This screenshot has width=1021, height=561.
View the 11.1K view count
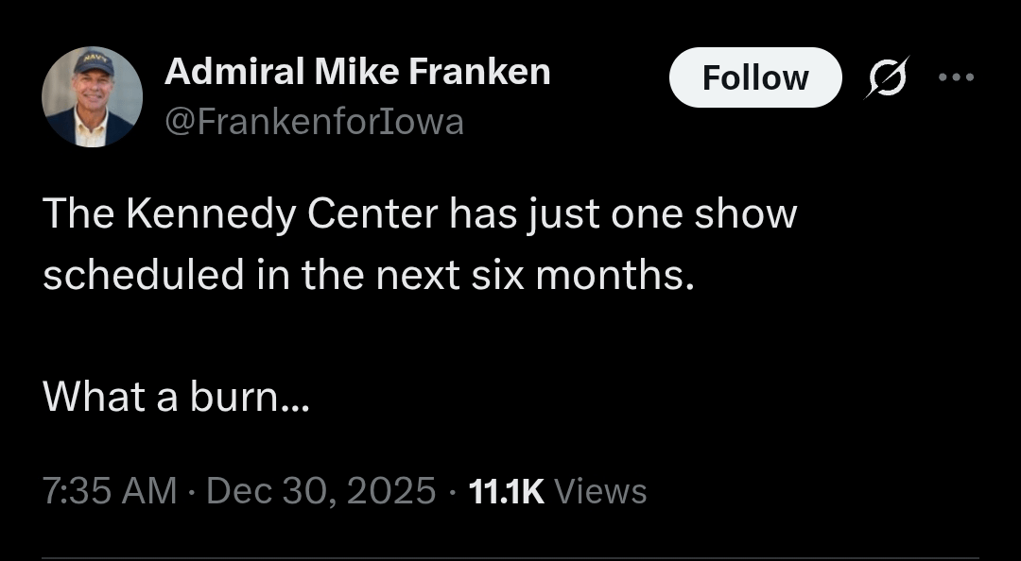pos(507,491)
